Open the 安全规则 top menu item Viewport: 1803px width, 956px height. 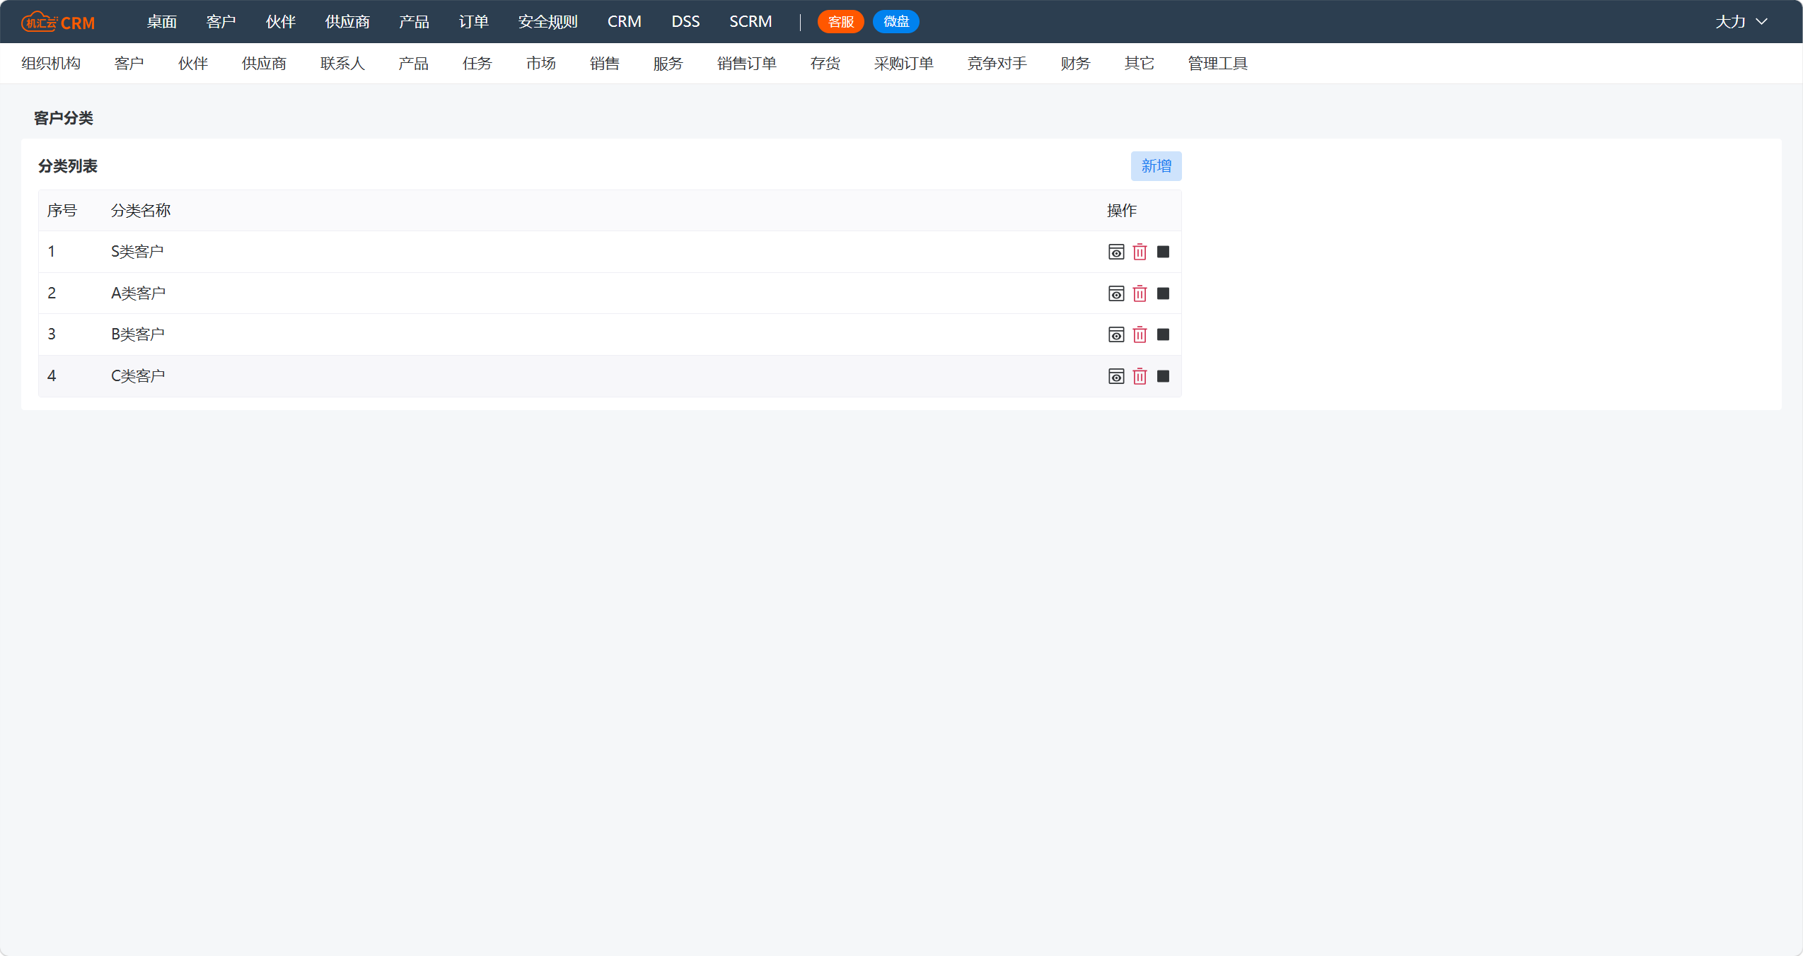point(547,22)
